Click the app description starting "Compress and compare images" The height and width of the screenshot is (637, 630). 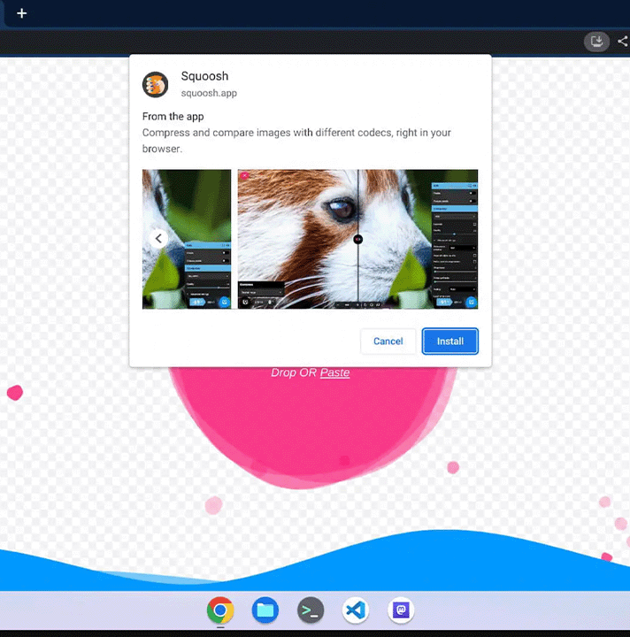(x=296, y=141)
